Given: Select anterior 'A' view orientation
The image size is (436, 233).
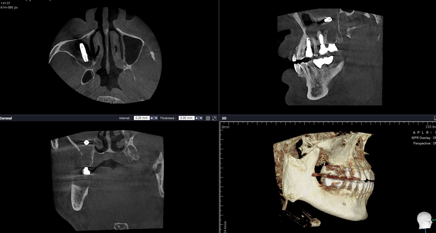Looking at the screenshot, I should click(414, 133).
